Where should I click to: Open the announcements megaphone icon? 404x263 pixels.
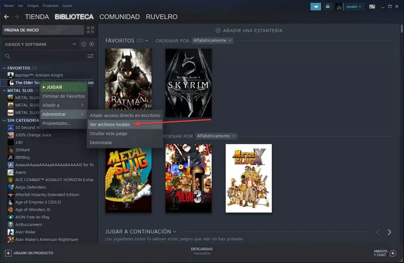[x=316, y=7]
